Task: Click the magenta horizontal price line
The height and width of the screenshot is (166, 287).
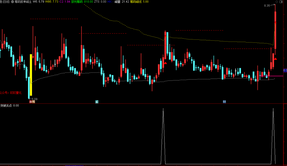Action: pos(271,76)
